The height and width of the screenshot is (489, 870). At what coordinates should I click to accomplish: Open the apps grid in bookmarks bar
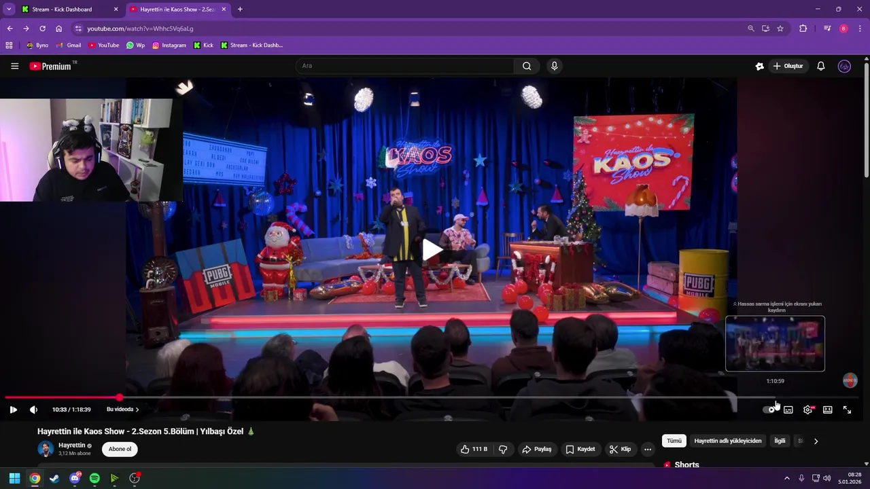[x=9, y=46]
